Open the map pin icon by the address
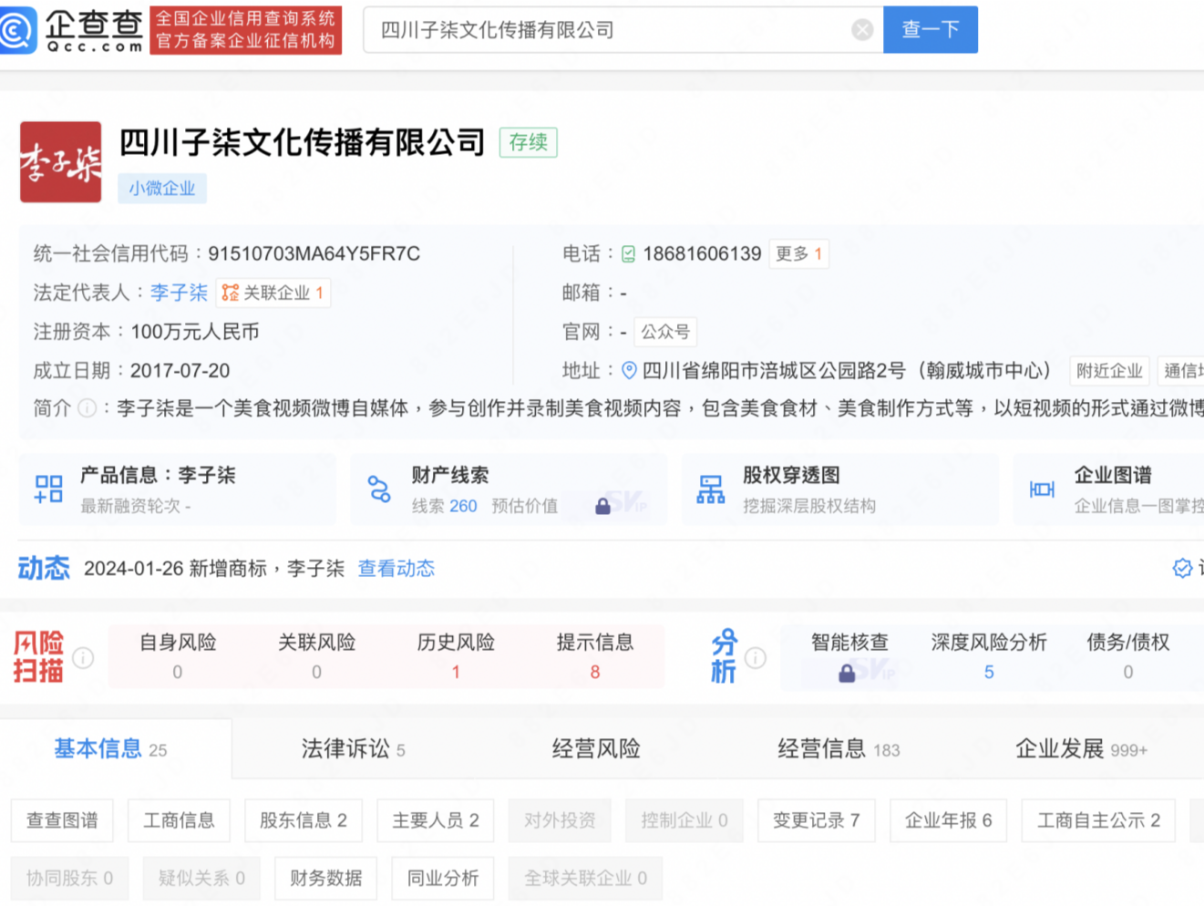 [629, 370]
